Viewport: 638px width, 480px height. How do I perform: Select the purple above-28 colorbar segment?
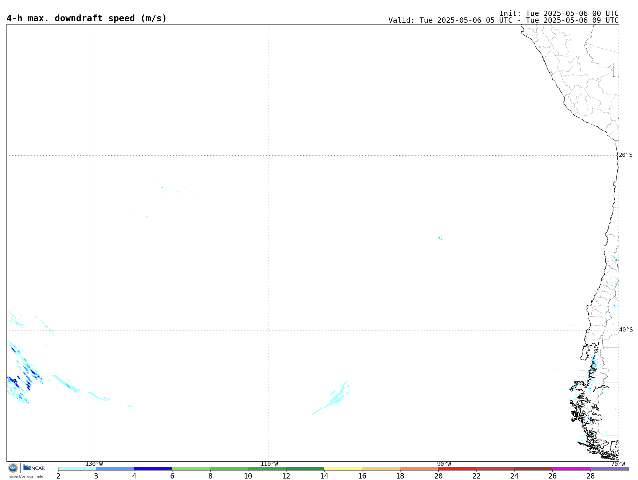pyautogui.click(x=610, y=469)
